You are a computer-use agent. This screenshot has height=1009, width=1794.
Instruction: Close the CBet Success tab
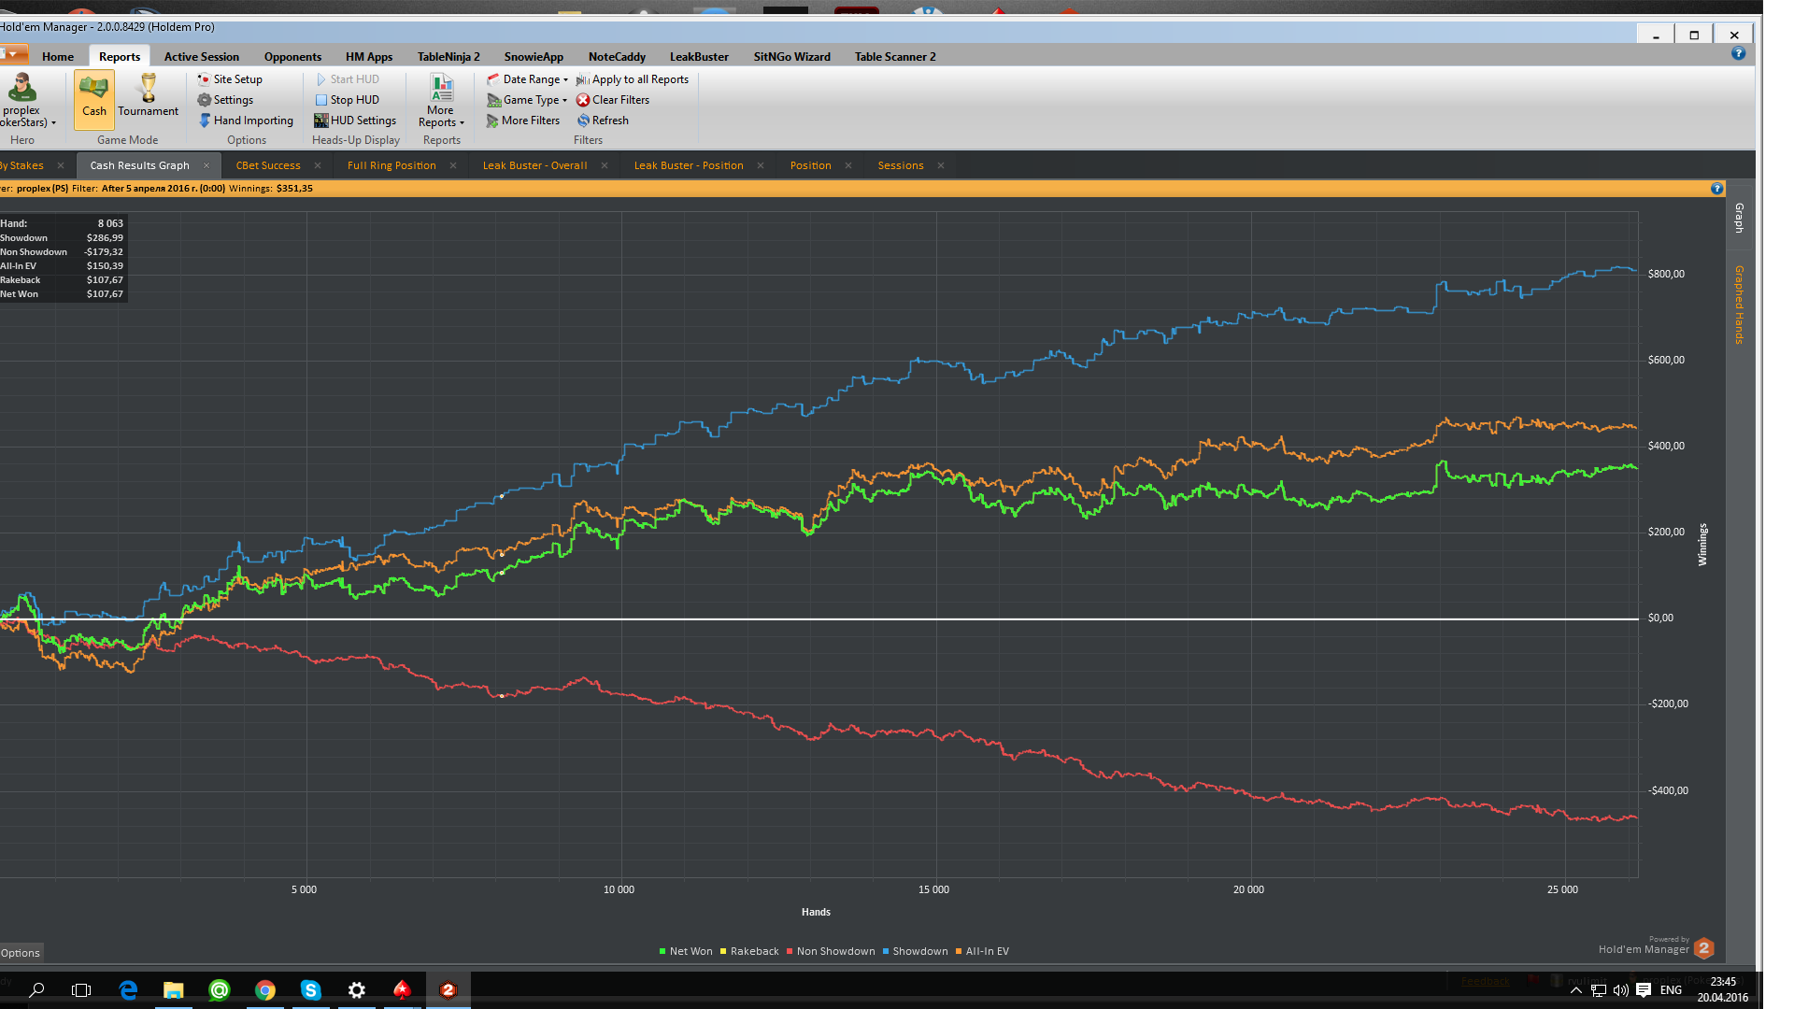coord(318,166)
